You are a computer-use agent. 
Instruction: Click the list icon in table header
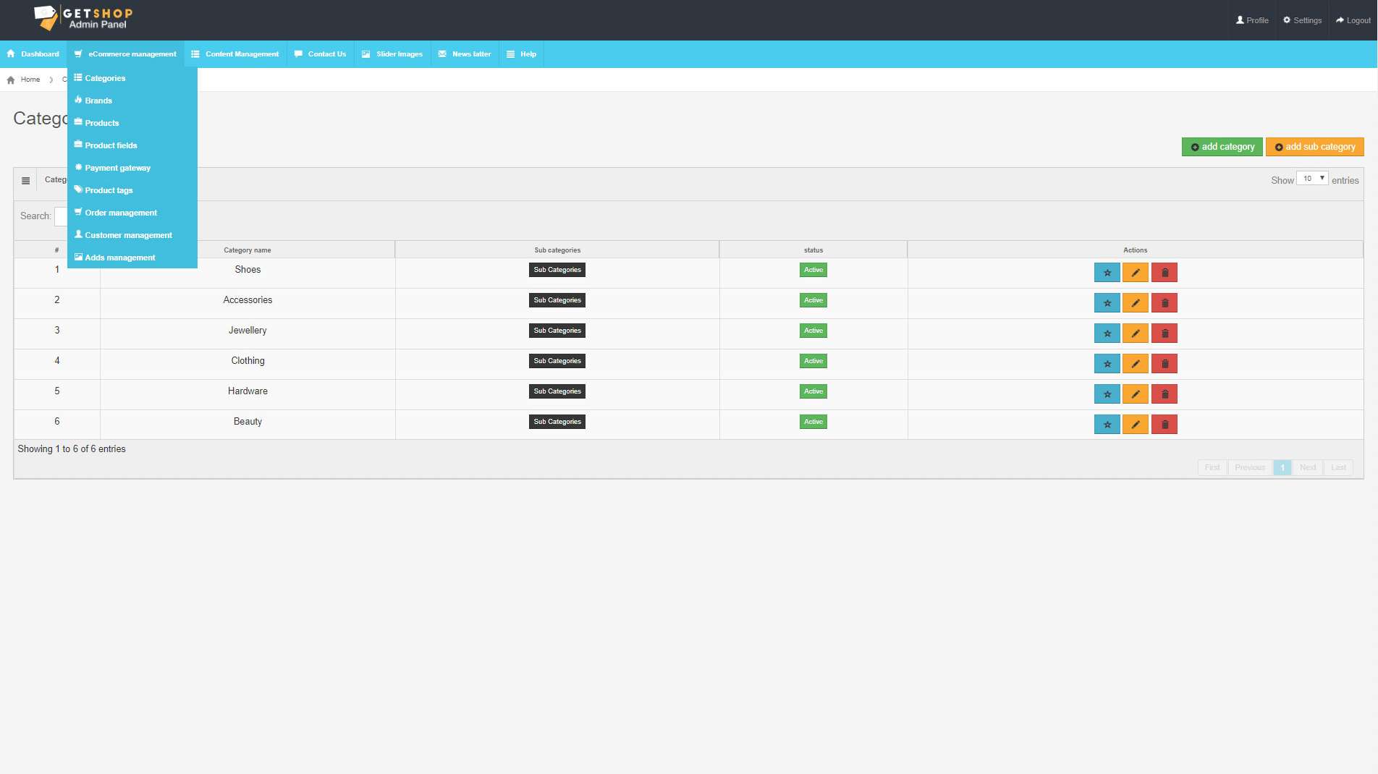coord(26,181)
